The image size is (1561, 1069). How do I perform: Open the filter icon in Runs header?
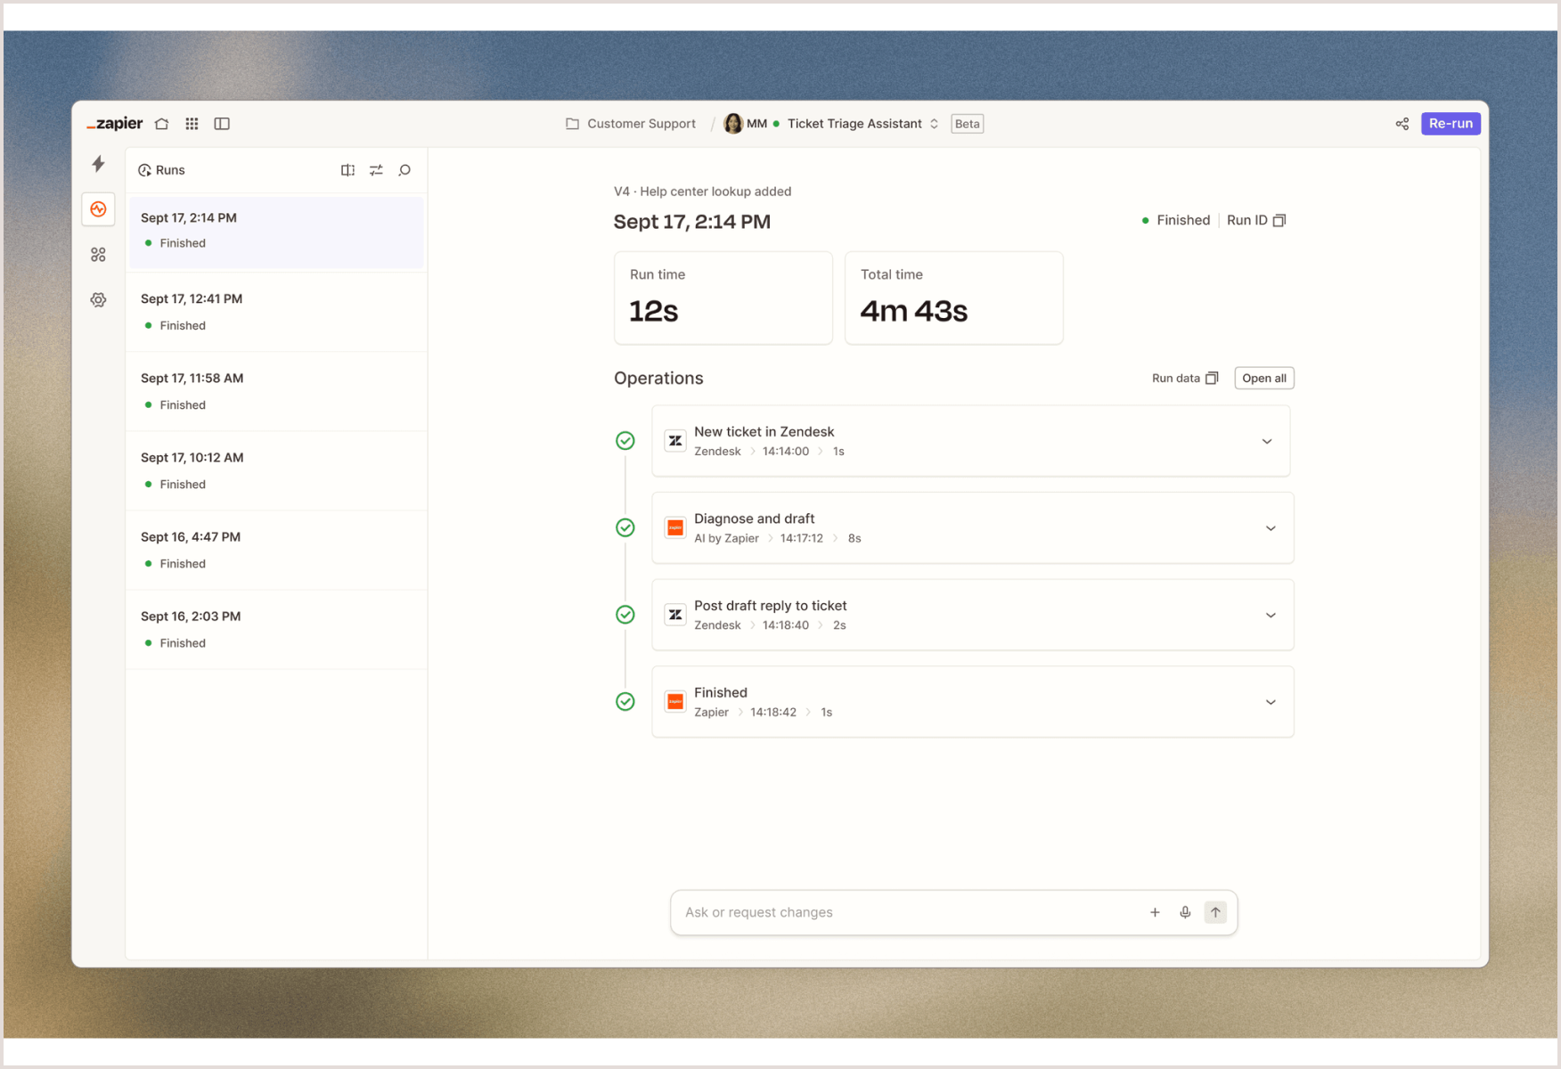coord(376,170)
